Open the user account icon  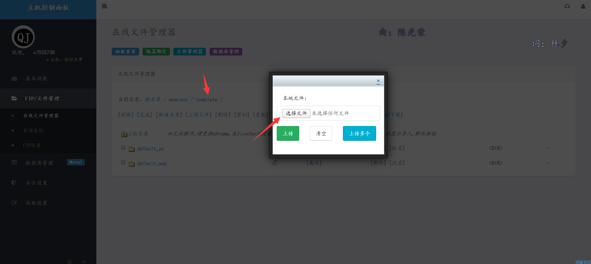pyautogui.click(x=583, y=6)
